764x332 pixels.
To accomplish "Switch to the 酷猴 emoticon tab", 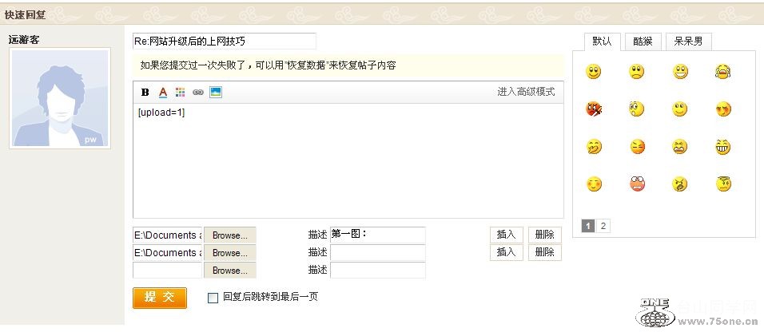I will [643, 41].
